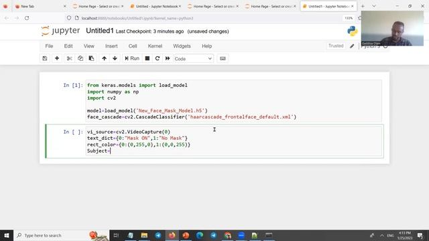Show hidden system tray icons

point(382,235)
